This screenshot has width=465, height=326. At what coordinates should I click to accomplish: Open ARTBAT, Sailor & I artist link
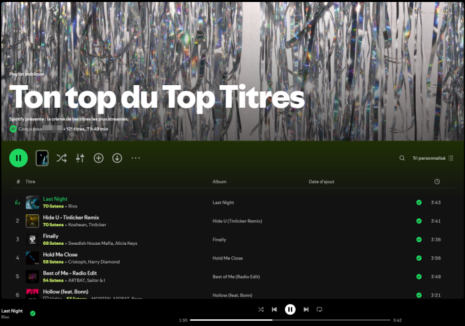86,280
